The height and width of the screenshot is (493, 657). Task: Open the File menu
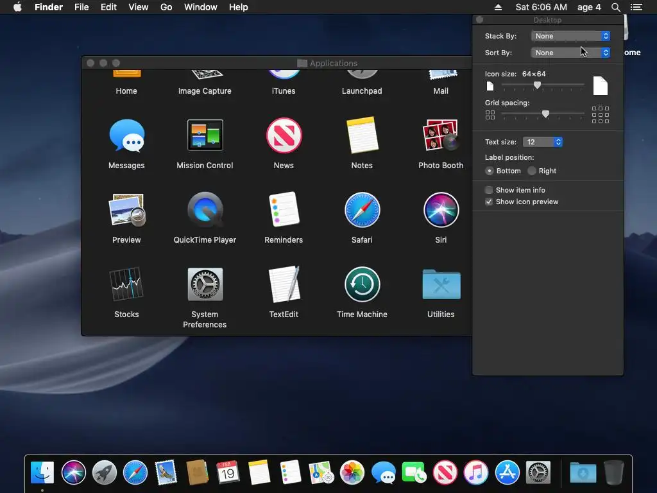click(x=81, y=7)
